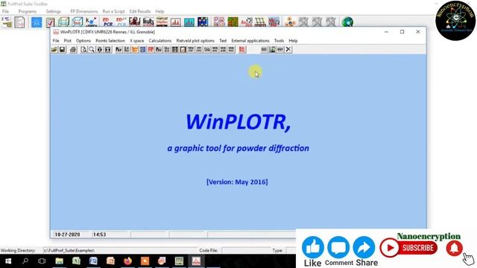The width and height of the screenshot is (477, 268).
Task: Open X space menu
Action: coord(137,41)
